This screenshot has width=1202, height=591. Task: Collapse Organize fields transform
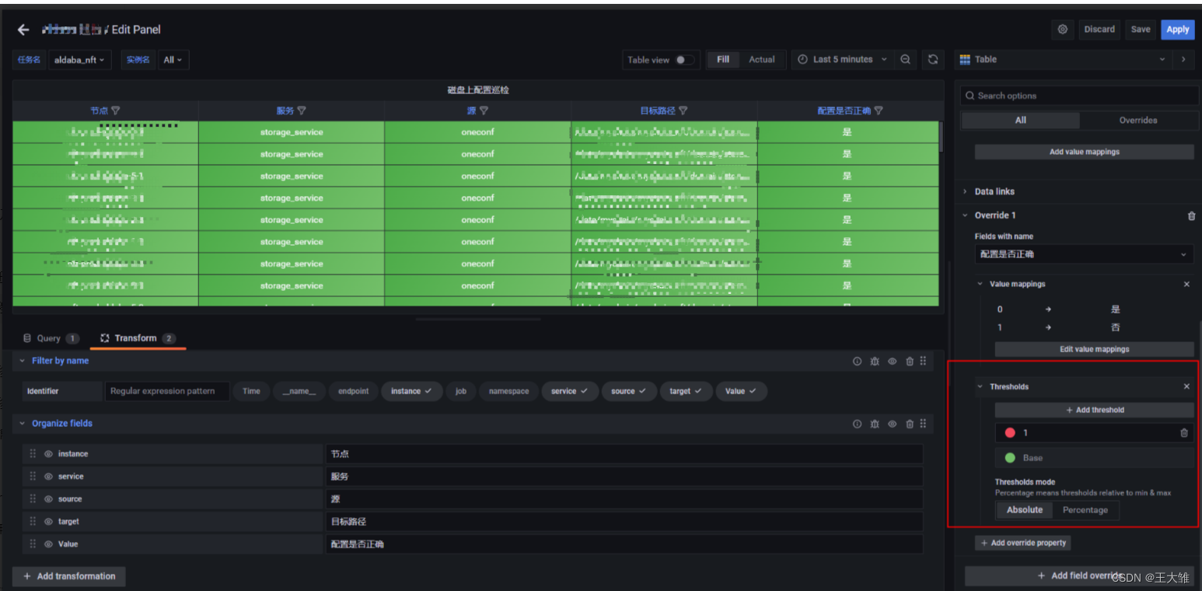[22, 424]
